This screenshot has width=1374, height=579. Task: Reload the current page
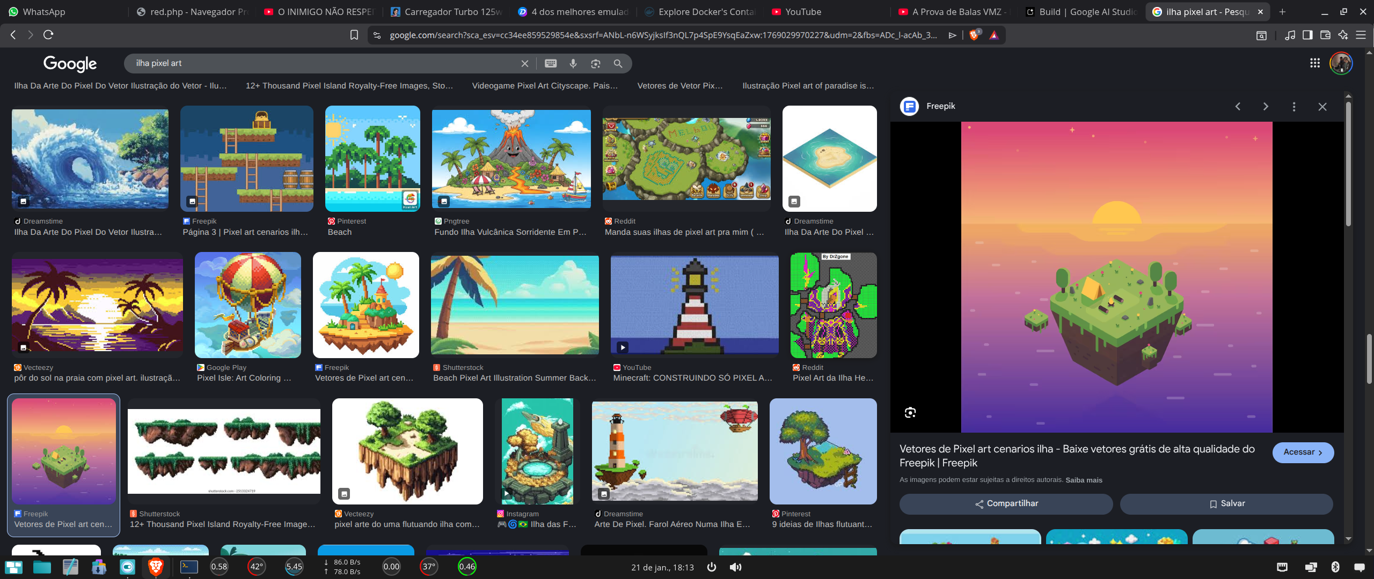coord(48,35)
